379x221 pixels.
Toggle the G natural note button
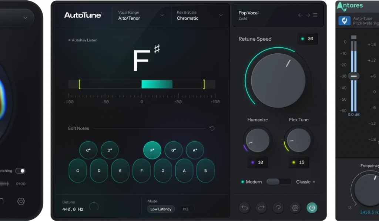[163, 171]
